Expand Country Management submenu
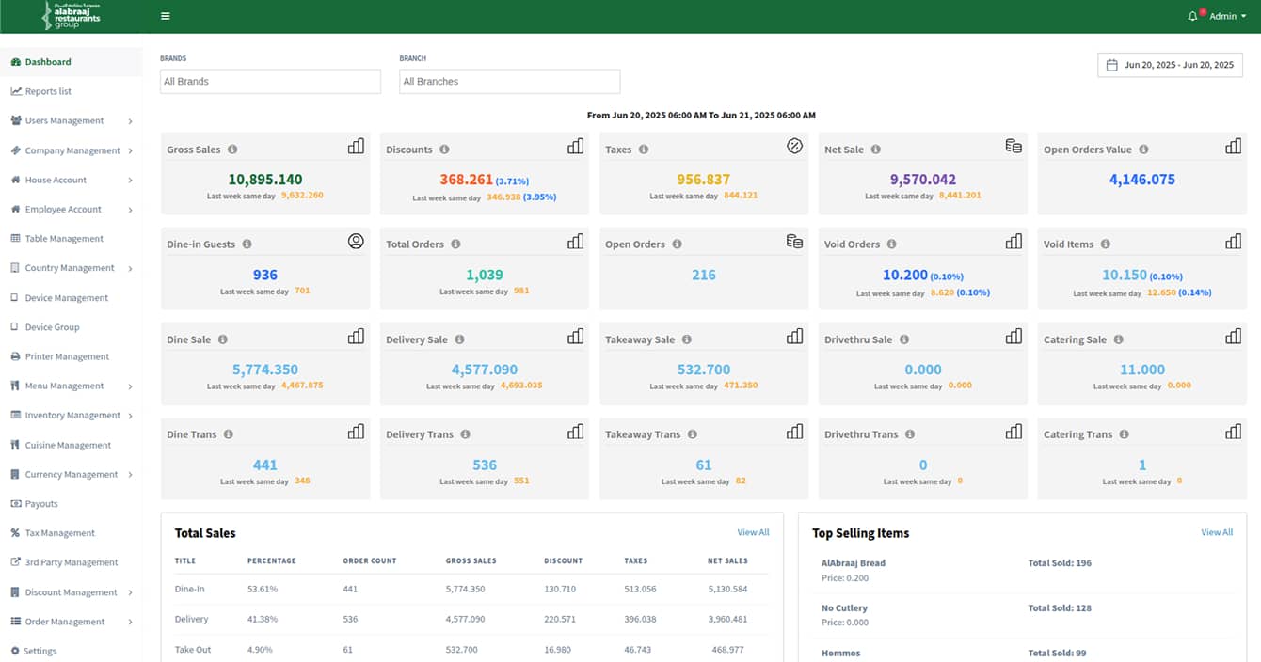1261x662 pixels. pos(71,268)
